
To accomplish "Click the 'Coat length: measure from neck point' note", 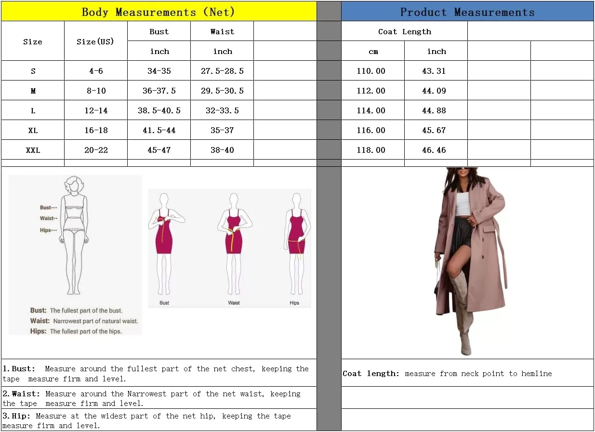I will pos(447,373).
